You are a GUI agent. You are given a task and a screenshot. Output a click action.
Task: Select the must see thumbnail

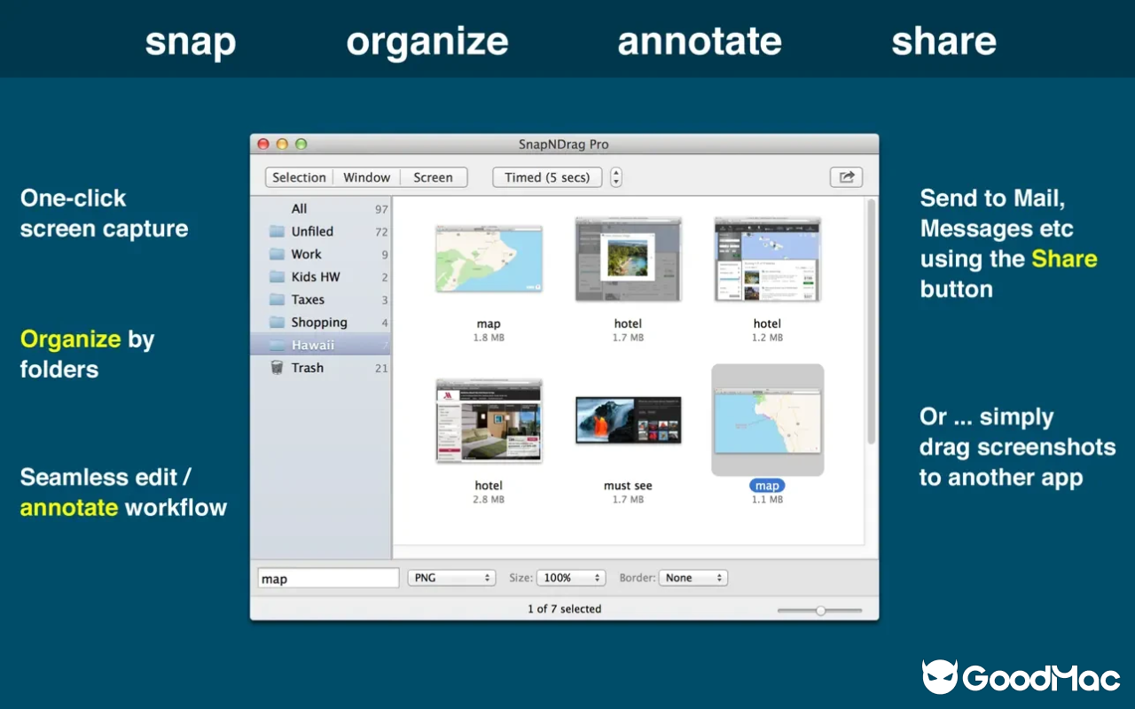pos(628,421)
